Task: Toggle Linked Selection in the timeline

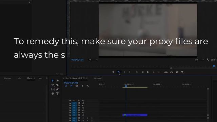Action: (x=77, y=86)
